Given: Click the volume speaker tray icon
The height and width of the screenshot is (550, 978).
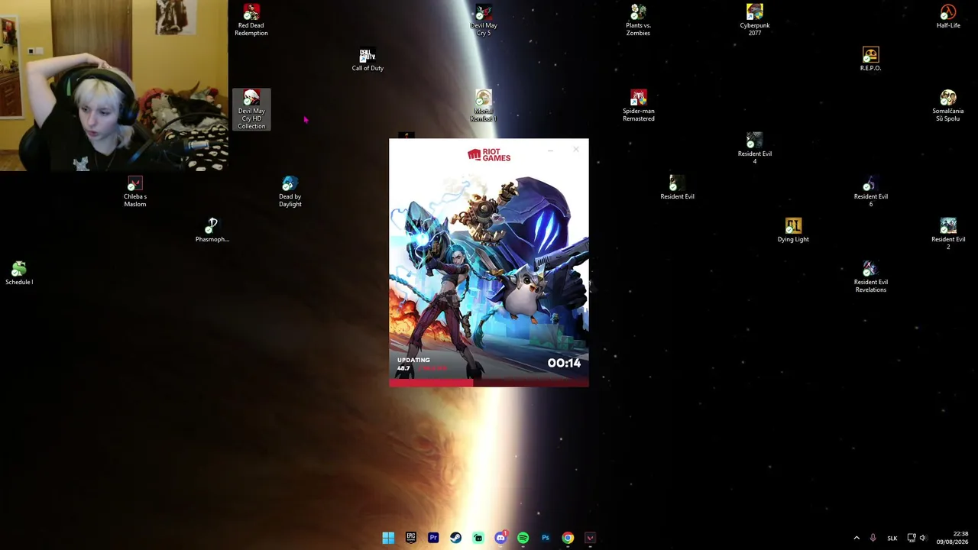Looking at the screenshot, I should (923, 538).
